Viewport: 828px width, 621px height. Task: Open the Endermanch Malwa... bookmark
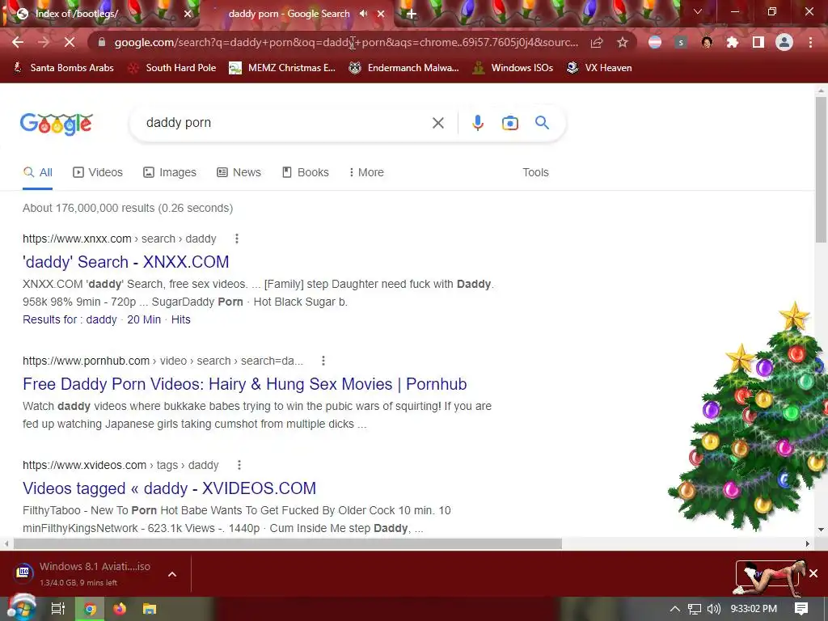pos(404,68)
